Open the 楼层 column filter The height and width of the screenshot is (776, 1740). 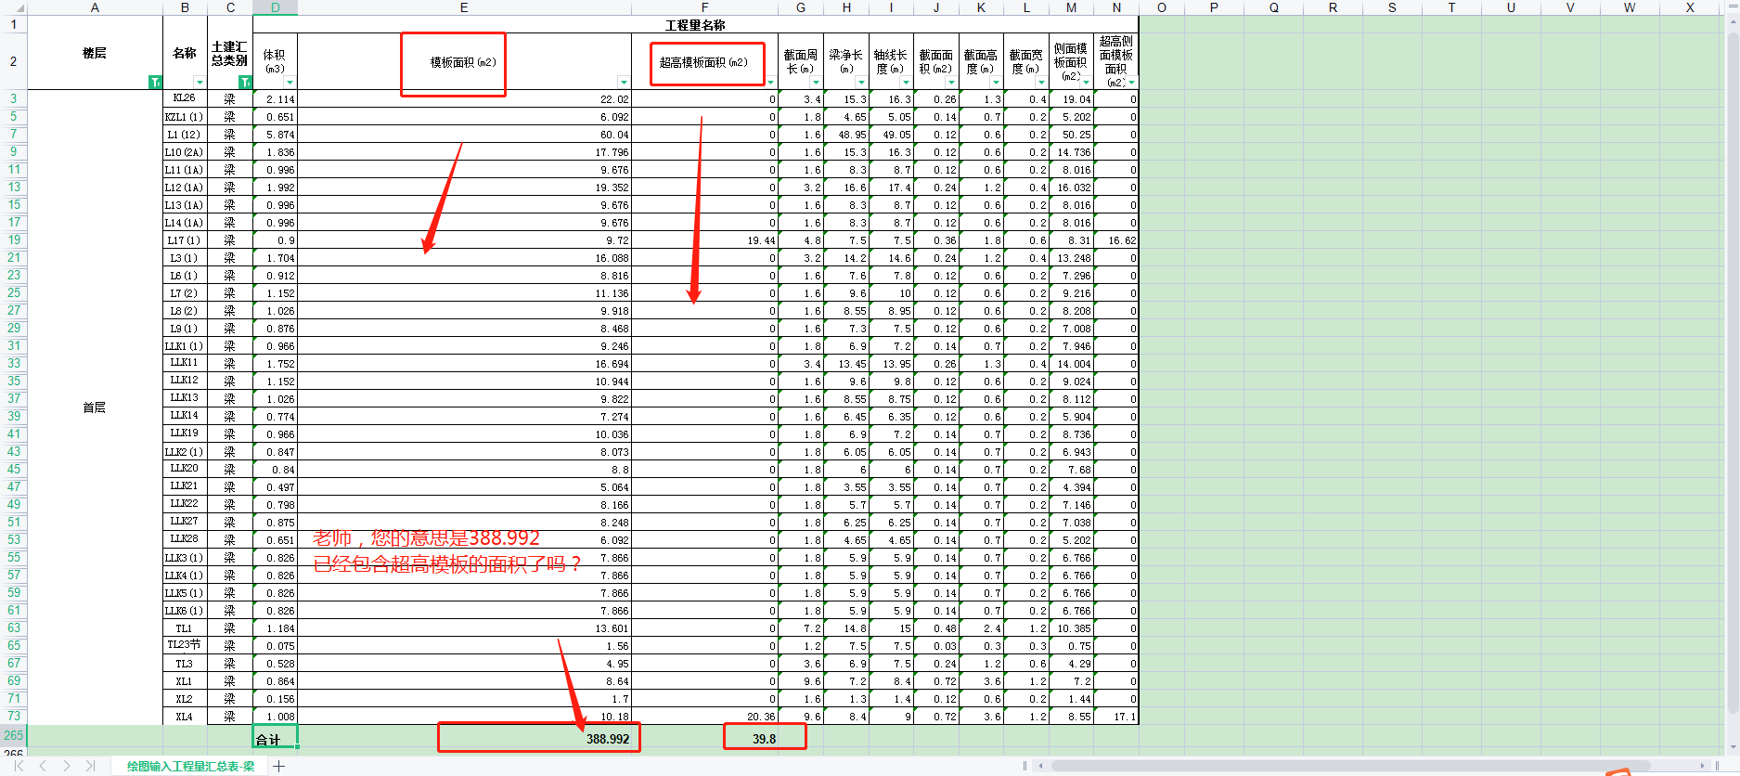(156, 83)
